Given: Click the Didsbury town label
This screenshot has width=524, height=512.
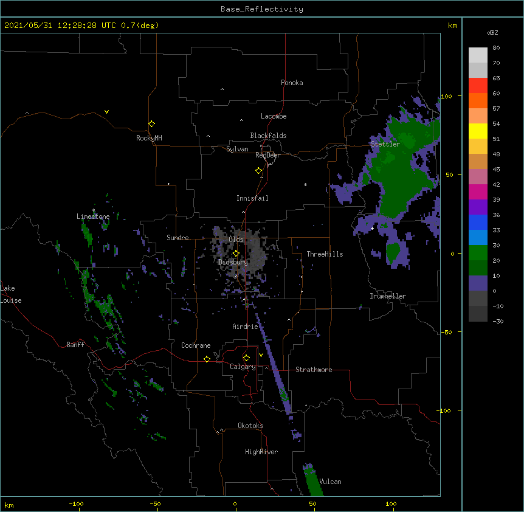Looking at the screenshot, I should click(233, 262).
